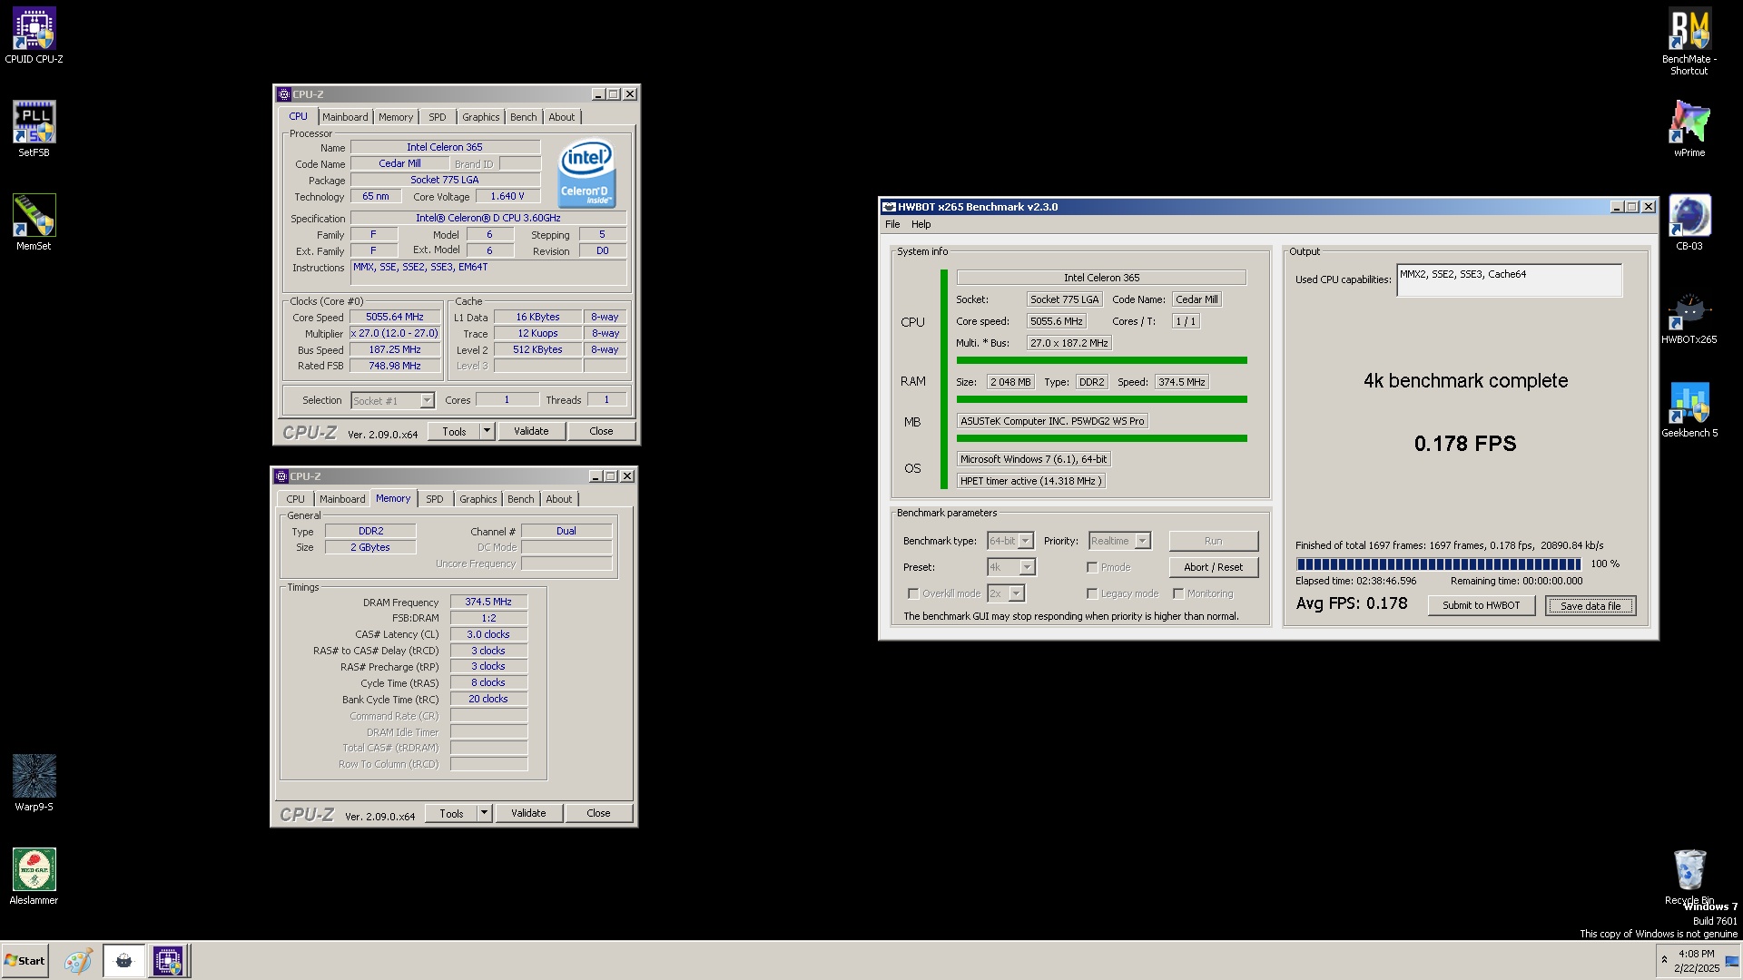This screenshot has width=1743, height=980.
Task: Expand the Benchmark type 64-bit dropdown
Action: 1025,541
